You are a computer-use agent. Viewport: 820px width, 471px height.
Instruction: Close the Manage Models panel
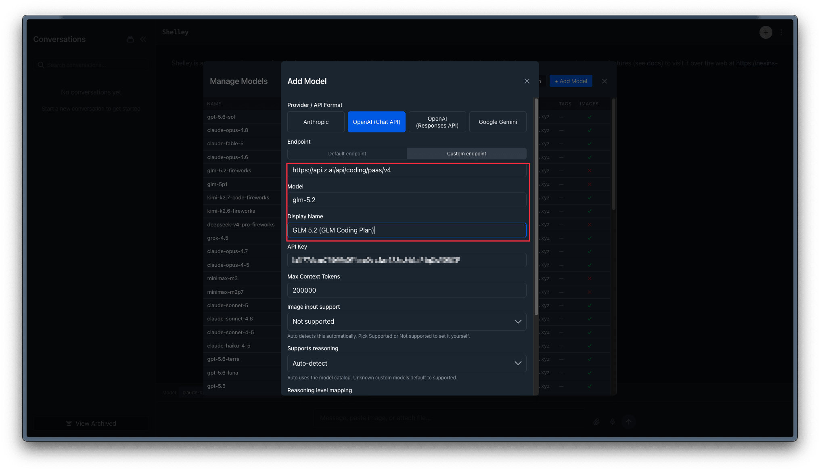(605, 81)
